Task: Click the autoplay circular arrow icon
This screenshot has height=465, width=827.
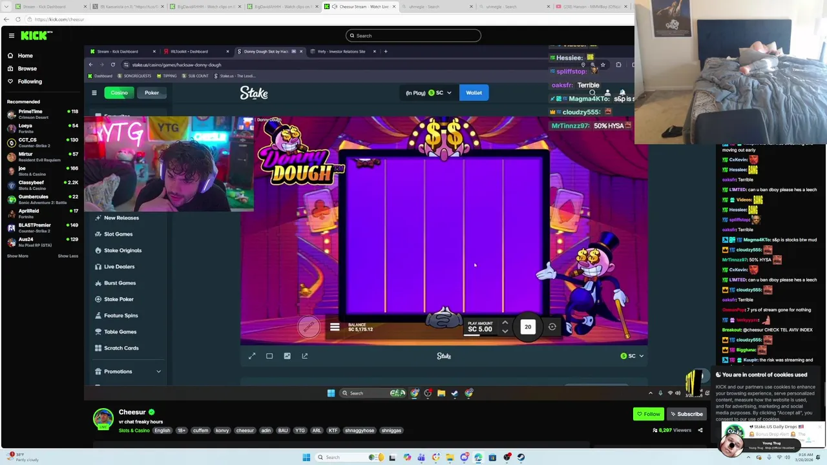Action: 552,327
